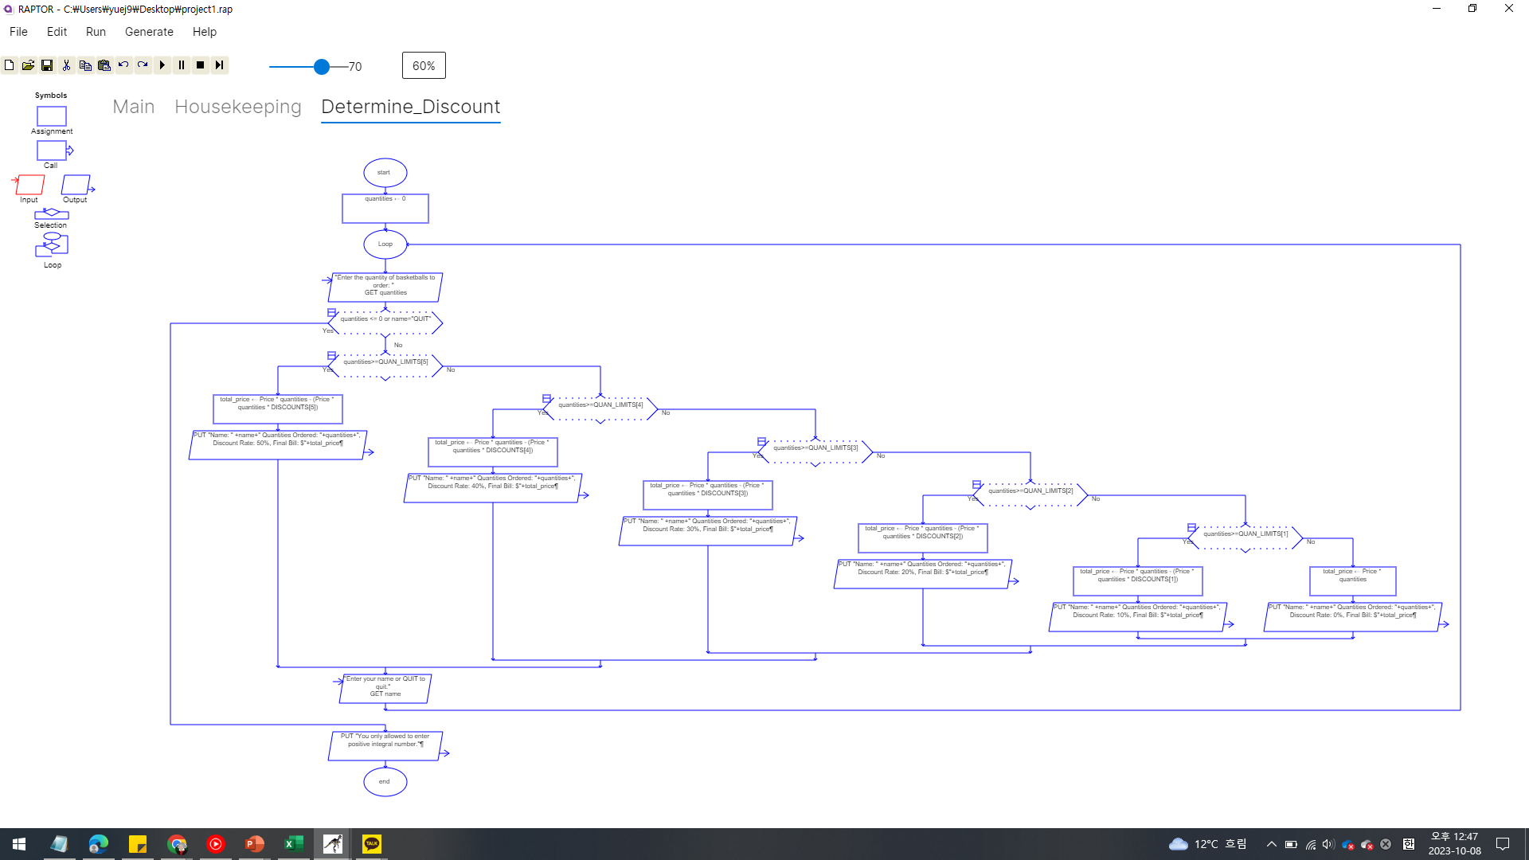
Task: Stop flowchart execution
Action: pyautogui.click(x=201, y=65)
